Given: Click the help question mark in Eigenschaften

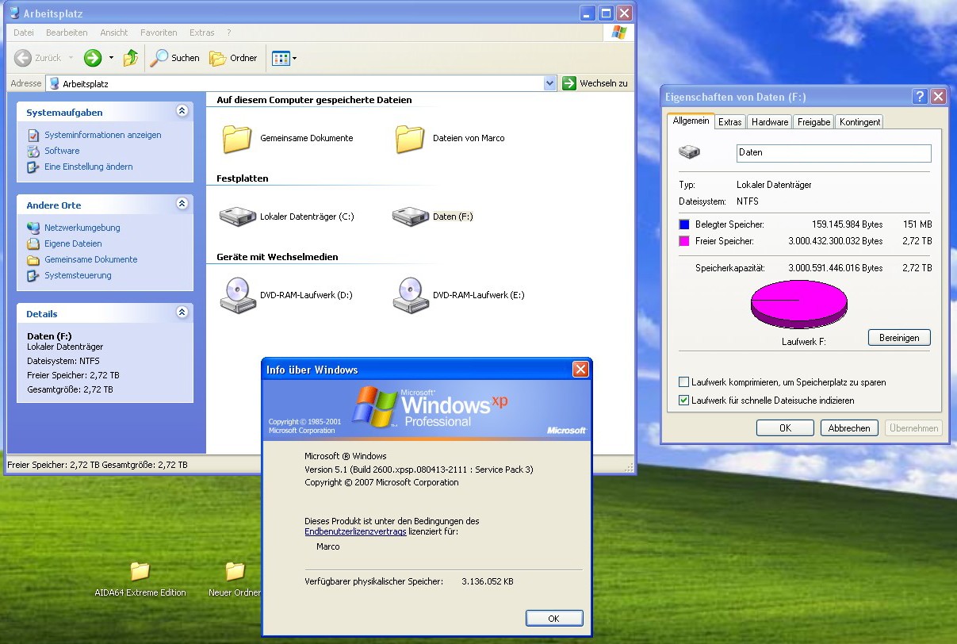Looking at the screenshot, I should 920,97.
